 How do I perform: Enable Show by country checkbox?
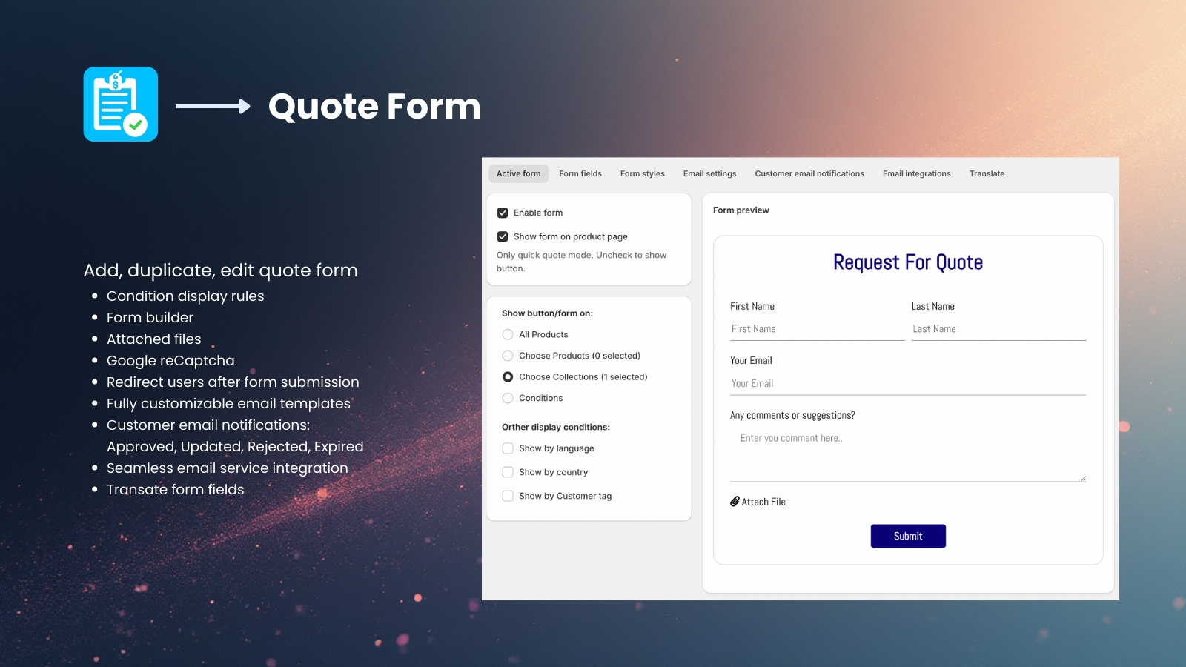pyautogui.click(x=508, y=472)
